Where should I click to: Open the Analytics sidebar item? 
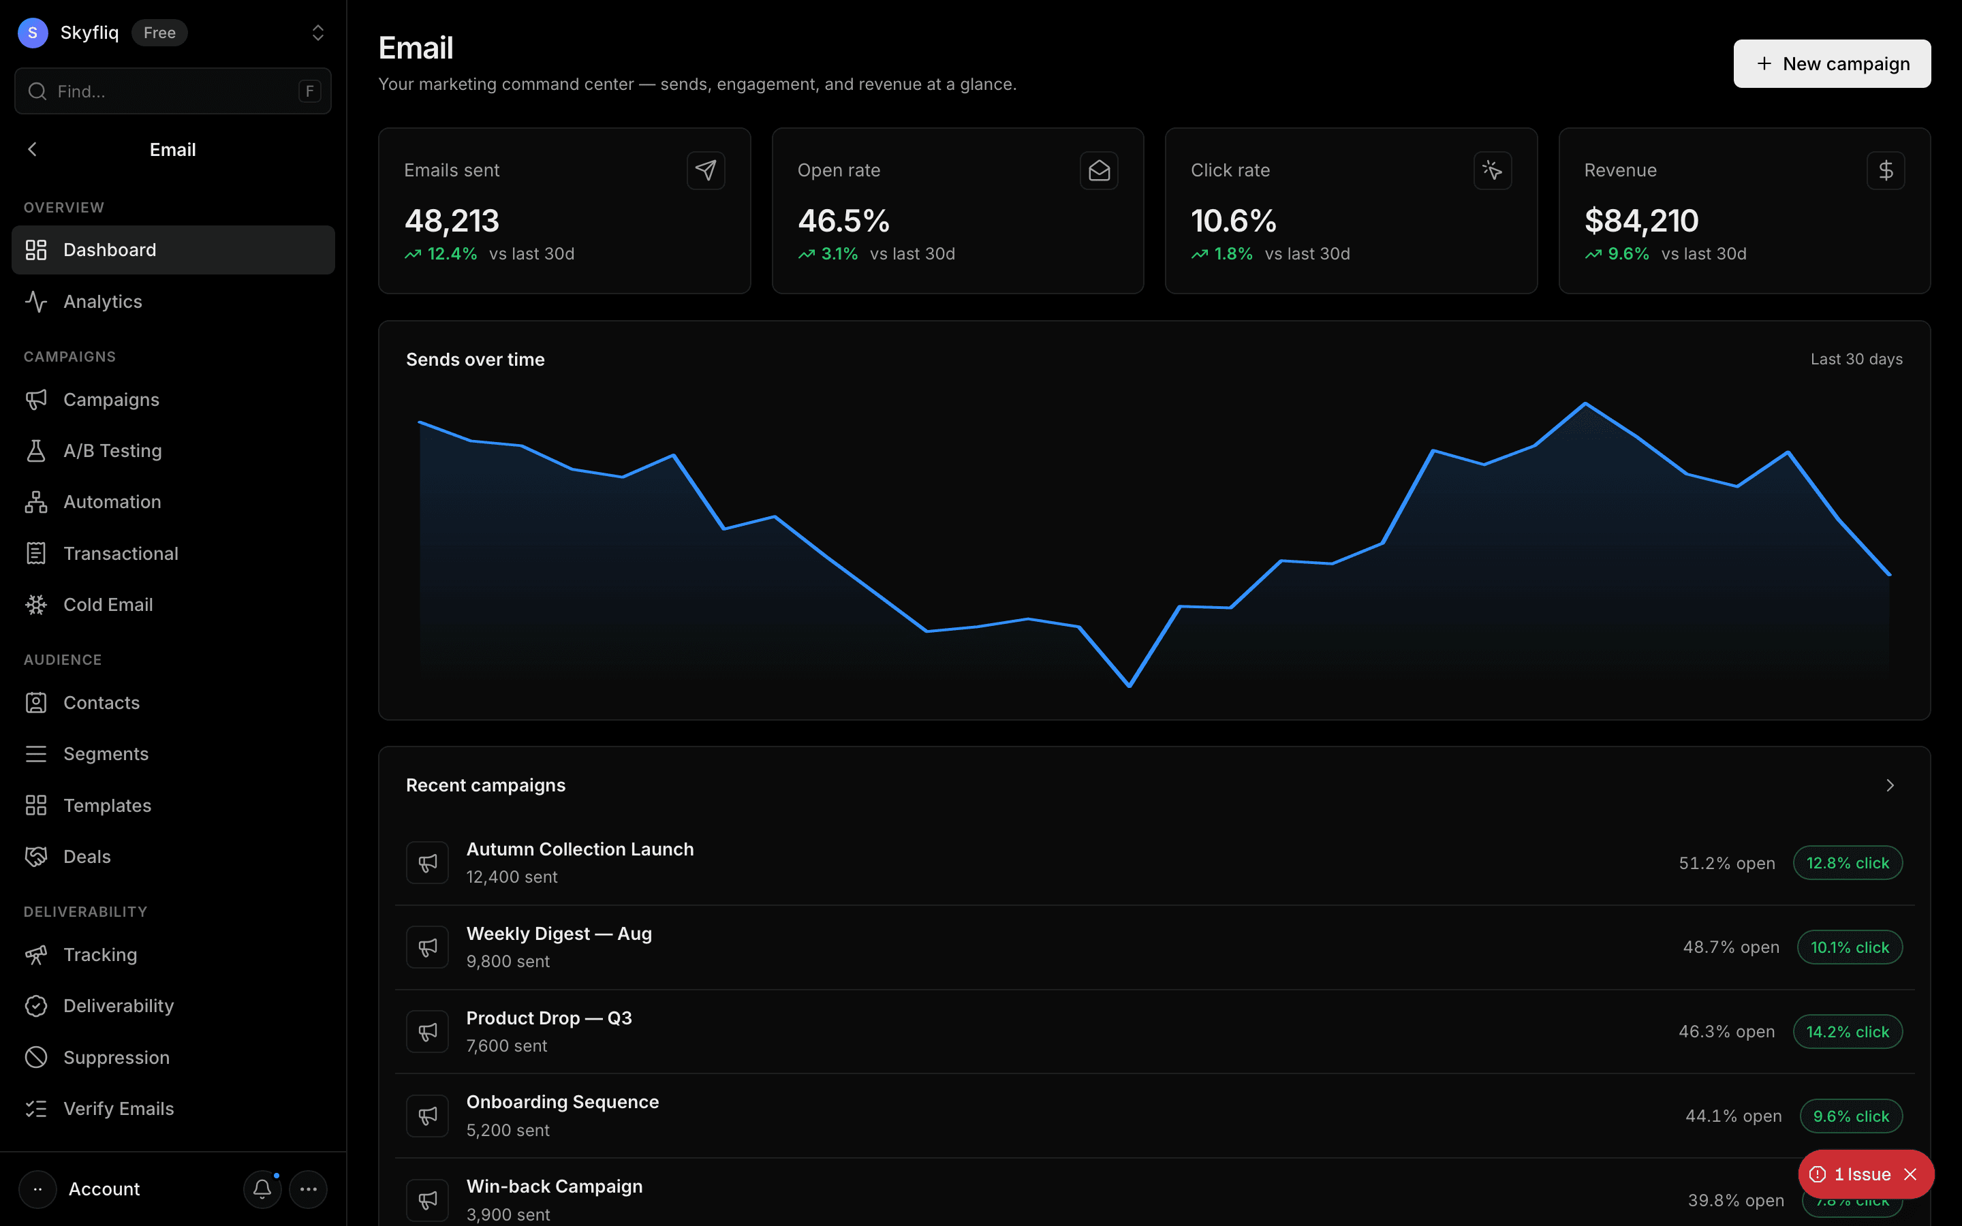(x=172, y=302)
